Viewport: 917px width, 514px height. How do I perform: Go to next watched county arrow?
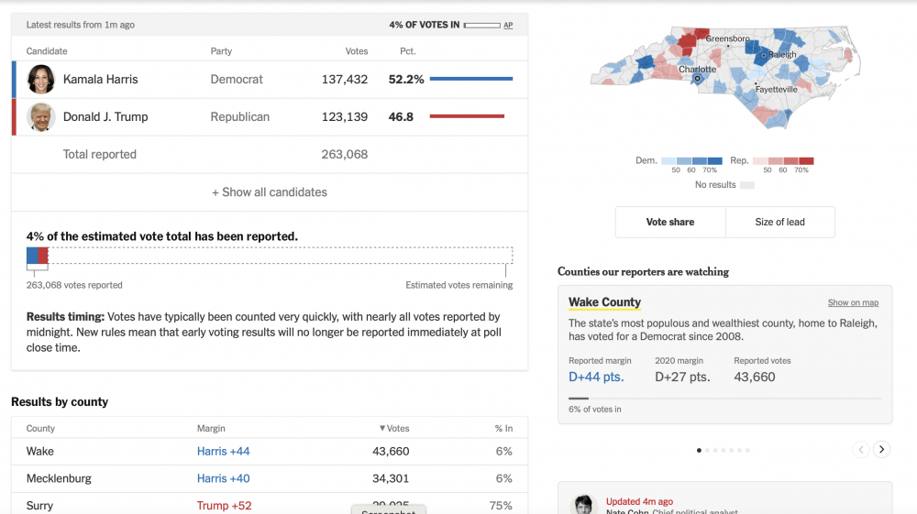[881, 449]
